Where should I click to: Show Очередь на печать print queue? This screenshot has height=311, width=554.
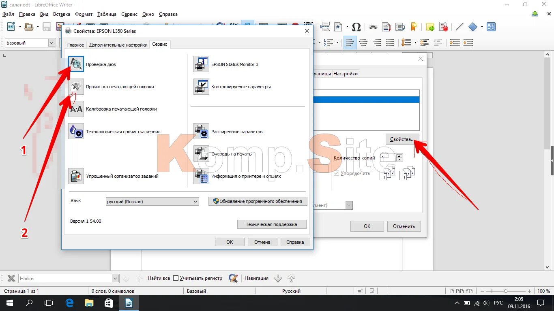[x=201, y=154]
